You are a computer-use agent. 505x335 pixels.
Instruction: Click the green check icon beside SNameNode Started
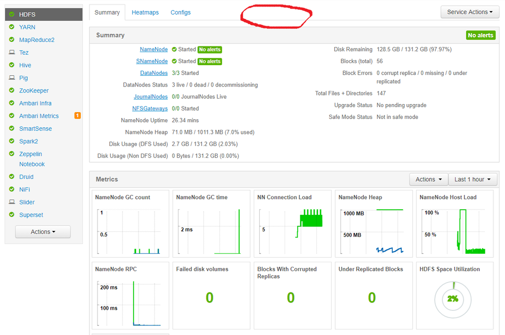174,61
